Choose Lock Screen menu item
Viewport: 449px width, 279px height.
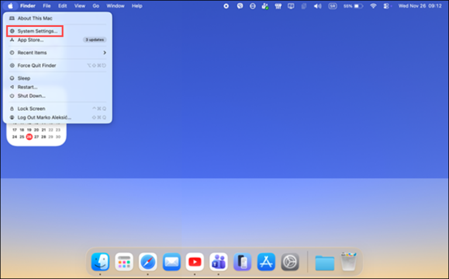tap(31, 109)
